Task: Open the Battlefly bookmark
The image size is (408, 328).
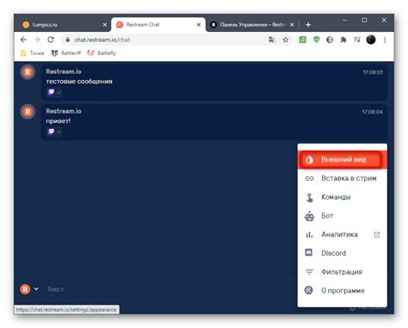Action: pos(102,53)
